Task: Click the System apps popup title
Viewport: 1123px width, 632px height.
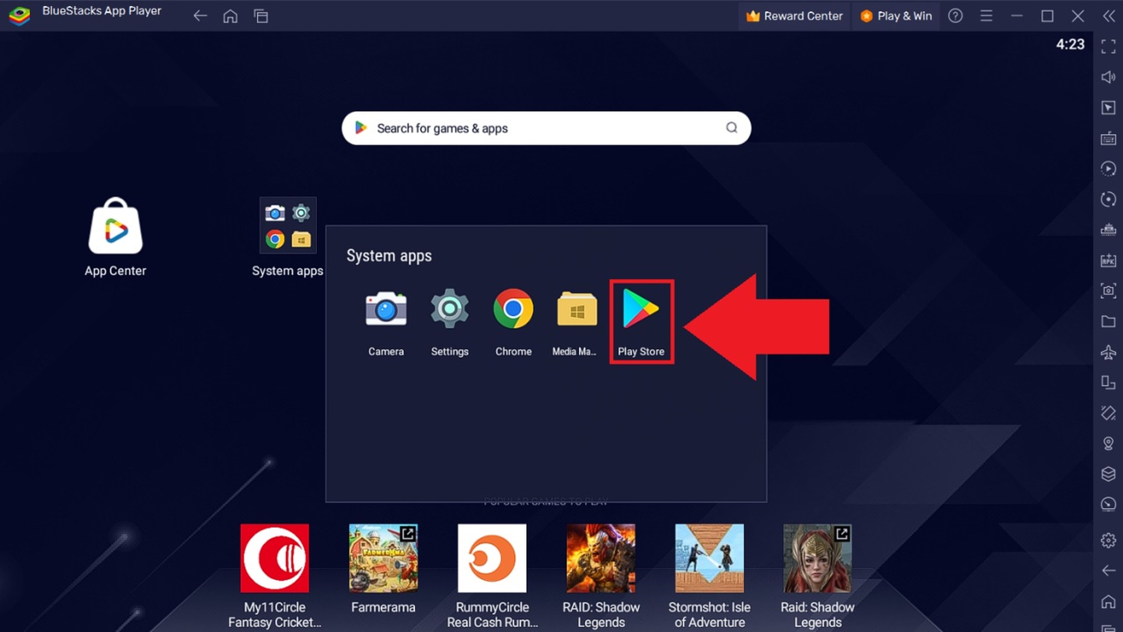Action: pos(389,256)
